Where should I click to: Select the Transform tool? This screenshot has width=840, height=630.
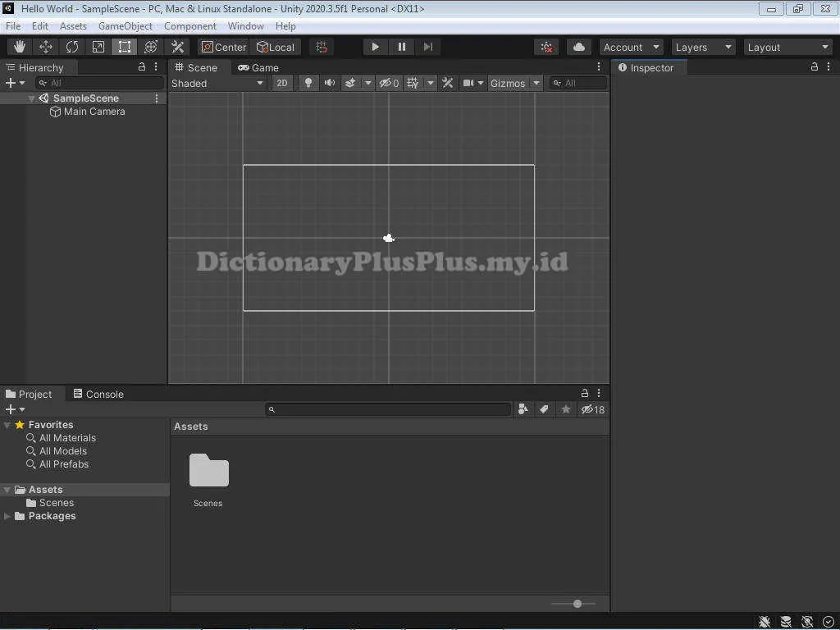(151, 47)
